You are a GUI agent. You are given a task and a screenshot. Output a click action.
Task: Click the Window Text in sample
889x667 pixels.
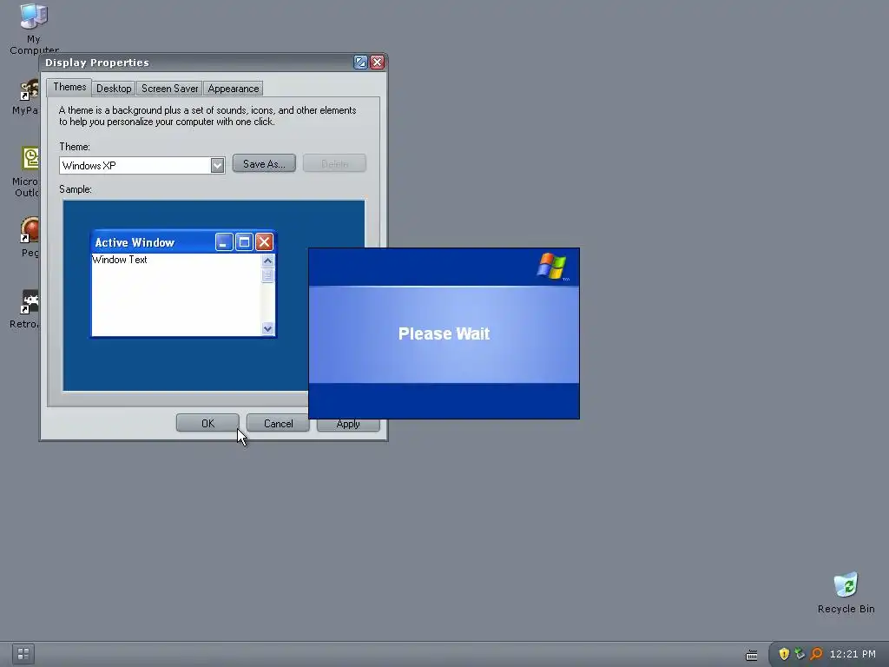pyautogui.click(x=120, y=260)
